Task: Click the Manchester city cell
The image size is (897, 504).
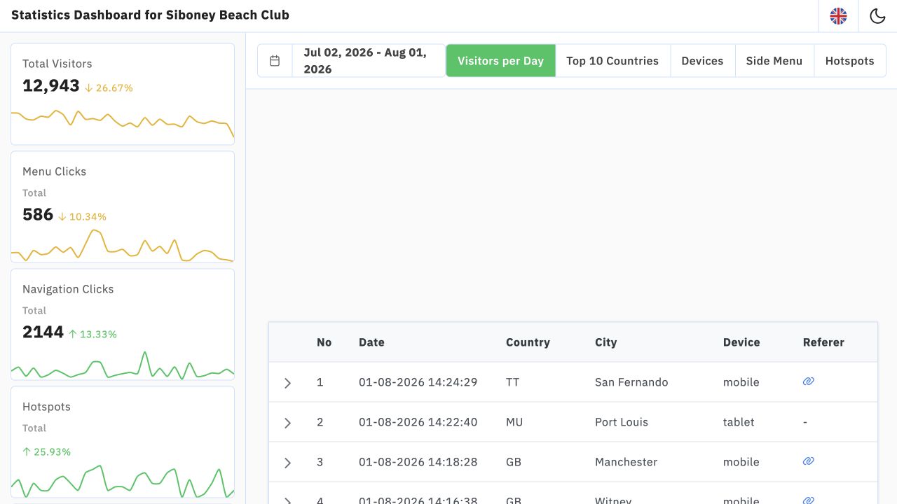Action: pos(626,462)
